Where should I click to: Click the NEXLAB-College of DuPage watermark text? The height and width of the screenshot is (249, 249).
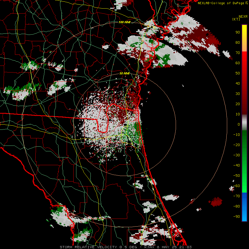pyautogui.click(x=221, y=3)
